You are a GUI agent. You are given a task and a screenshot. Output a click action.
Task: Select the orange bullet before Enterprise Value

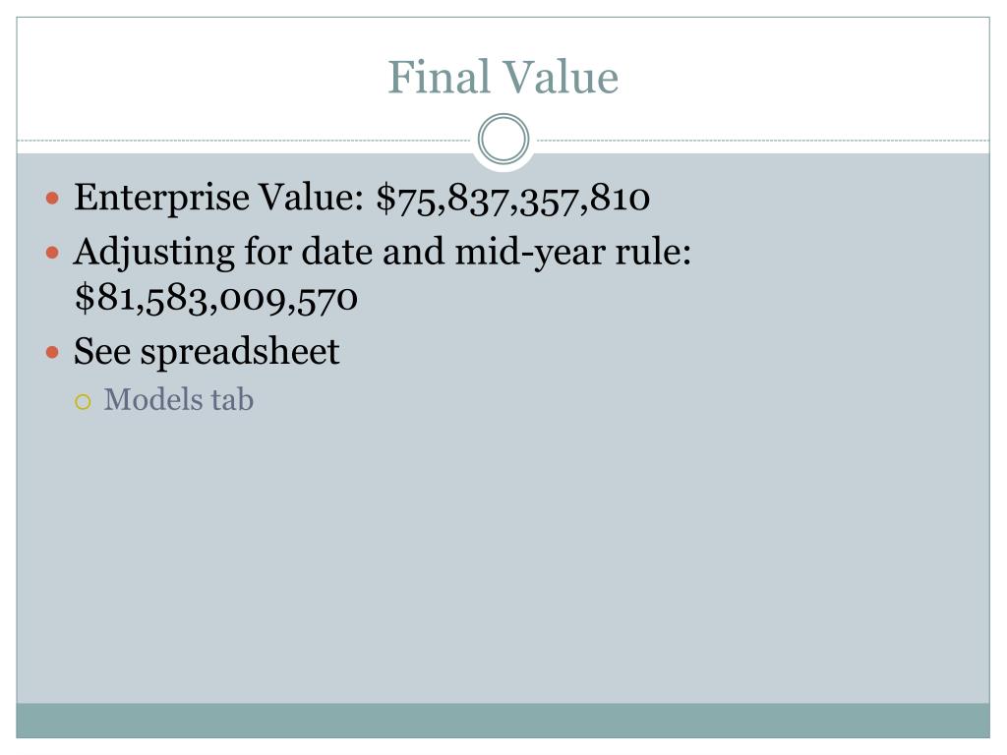(x=53, y=198)
